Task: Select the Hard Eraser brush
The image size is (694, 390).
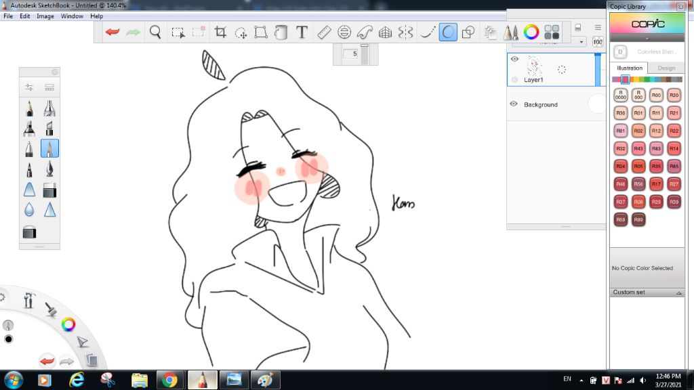Action: (49, 190)
